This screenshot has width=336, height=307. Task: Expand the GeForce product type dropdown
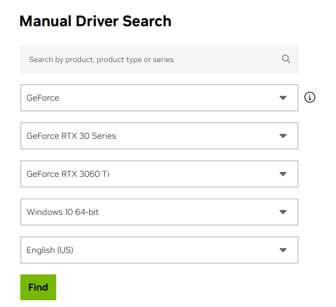(x=159, y=98)
